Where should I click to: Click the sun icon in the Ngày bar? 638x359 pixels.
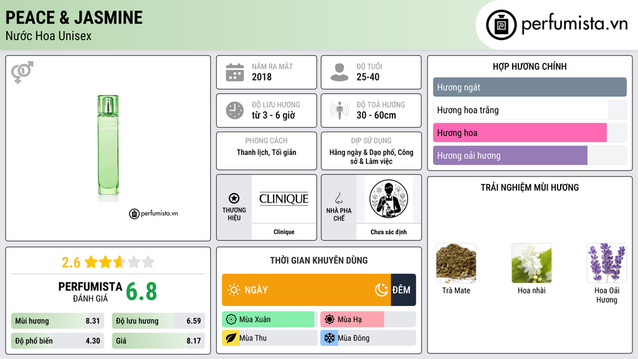pos(234,290)
